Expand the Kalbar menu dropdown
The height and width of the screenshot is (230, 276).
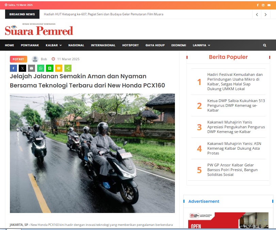(53, 45)
